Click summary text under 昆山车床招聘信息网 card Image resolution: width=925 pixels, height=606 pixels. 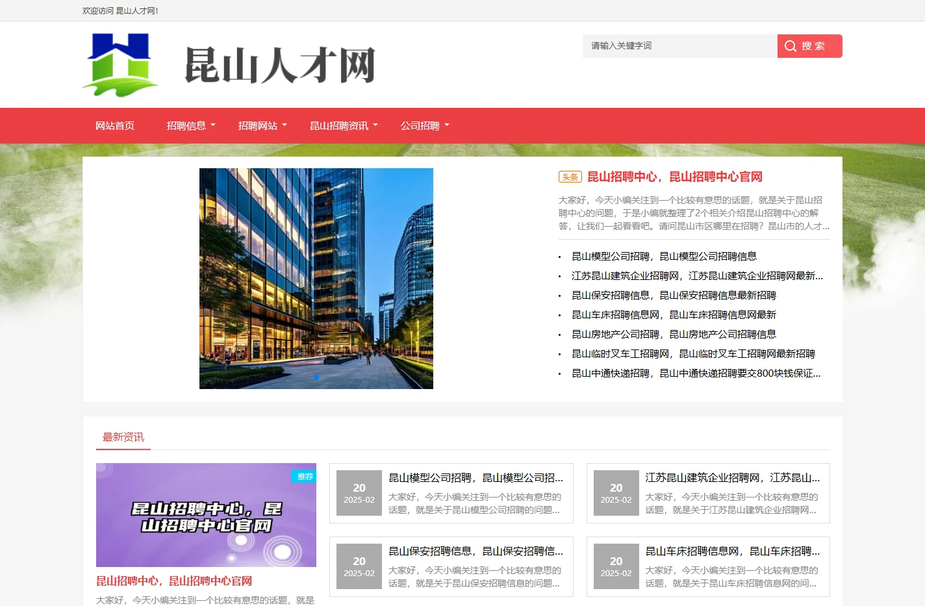coord(731,577)
